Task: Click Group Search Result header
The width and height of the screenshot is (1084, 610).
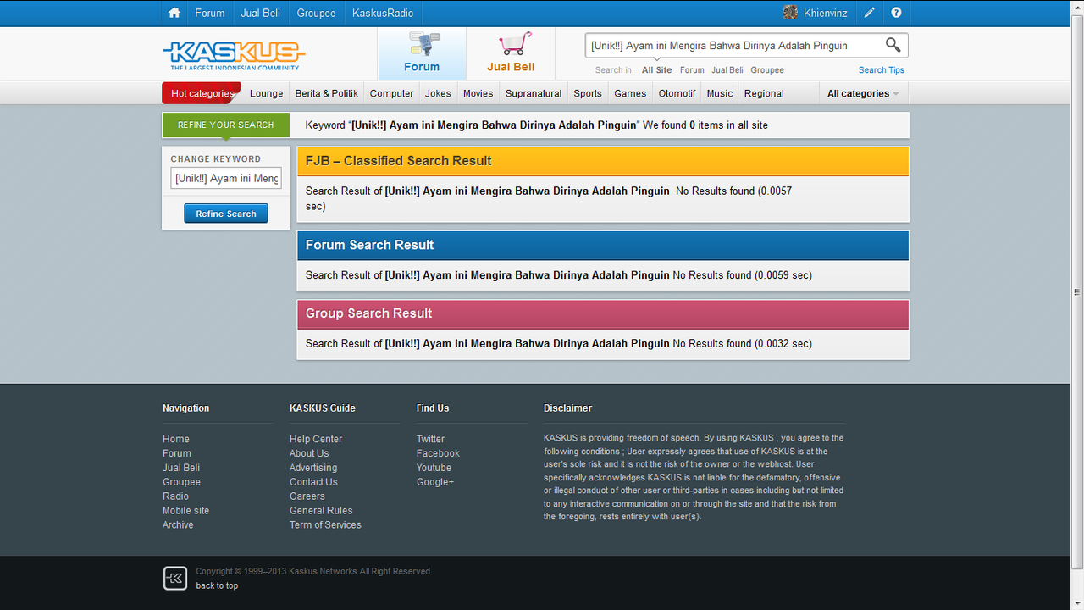Action: pyautogui.click(x=603, y=313)
